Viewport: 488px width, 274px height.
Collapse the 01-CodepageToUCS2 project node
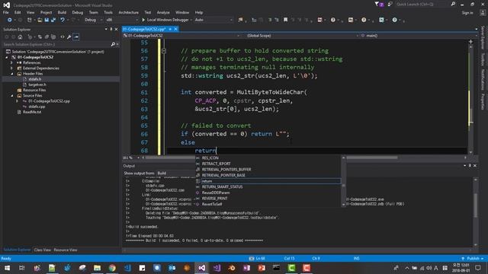point(7,57)
